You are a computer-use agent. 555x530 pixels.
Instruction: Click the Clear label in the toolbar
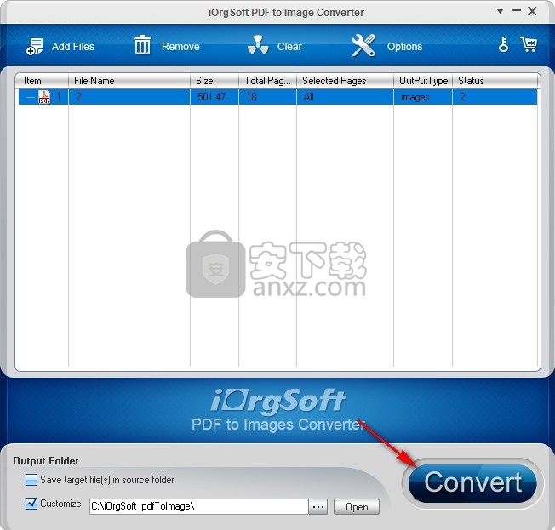click(289, 47)
